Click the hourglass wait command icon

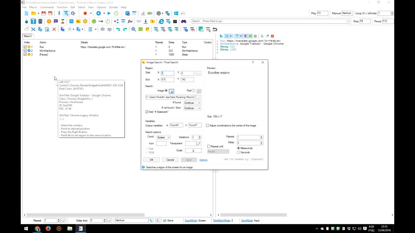(x=63, y=21)
